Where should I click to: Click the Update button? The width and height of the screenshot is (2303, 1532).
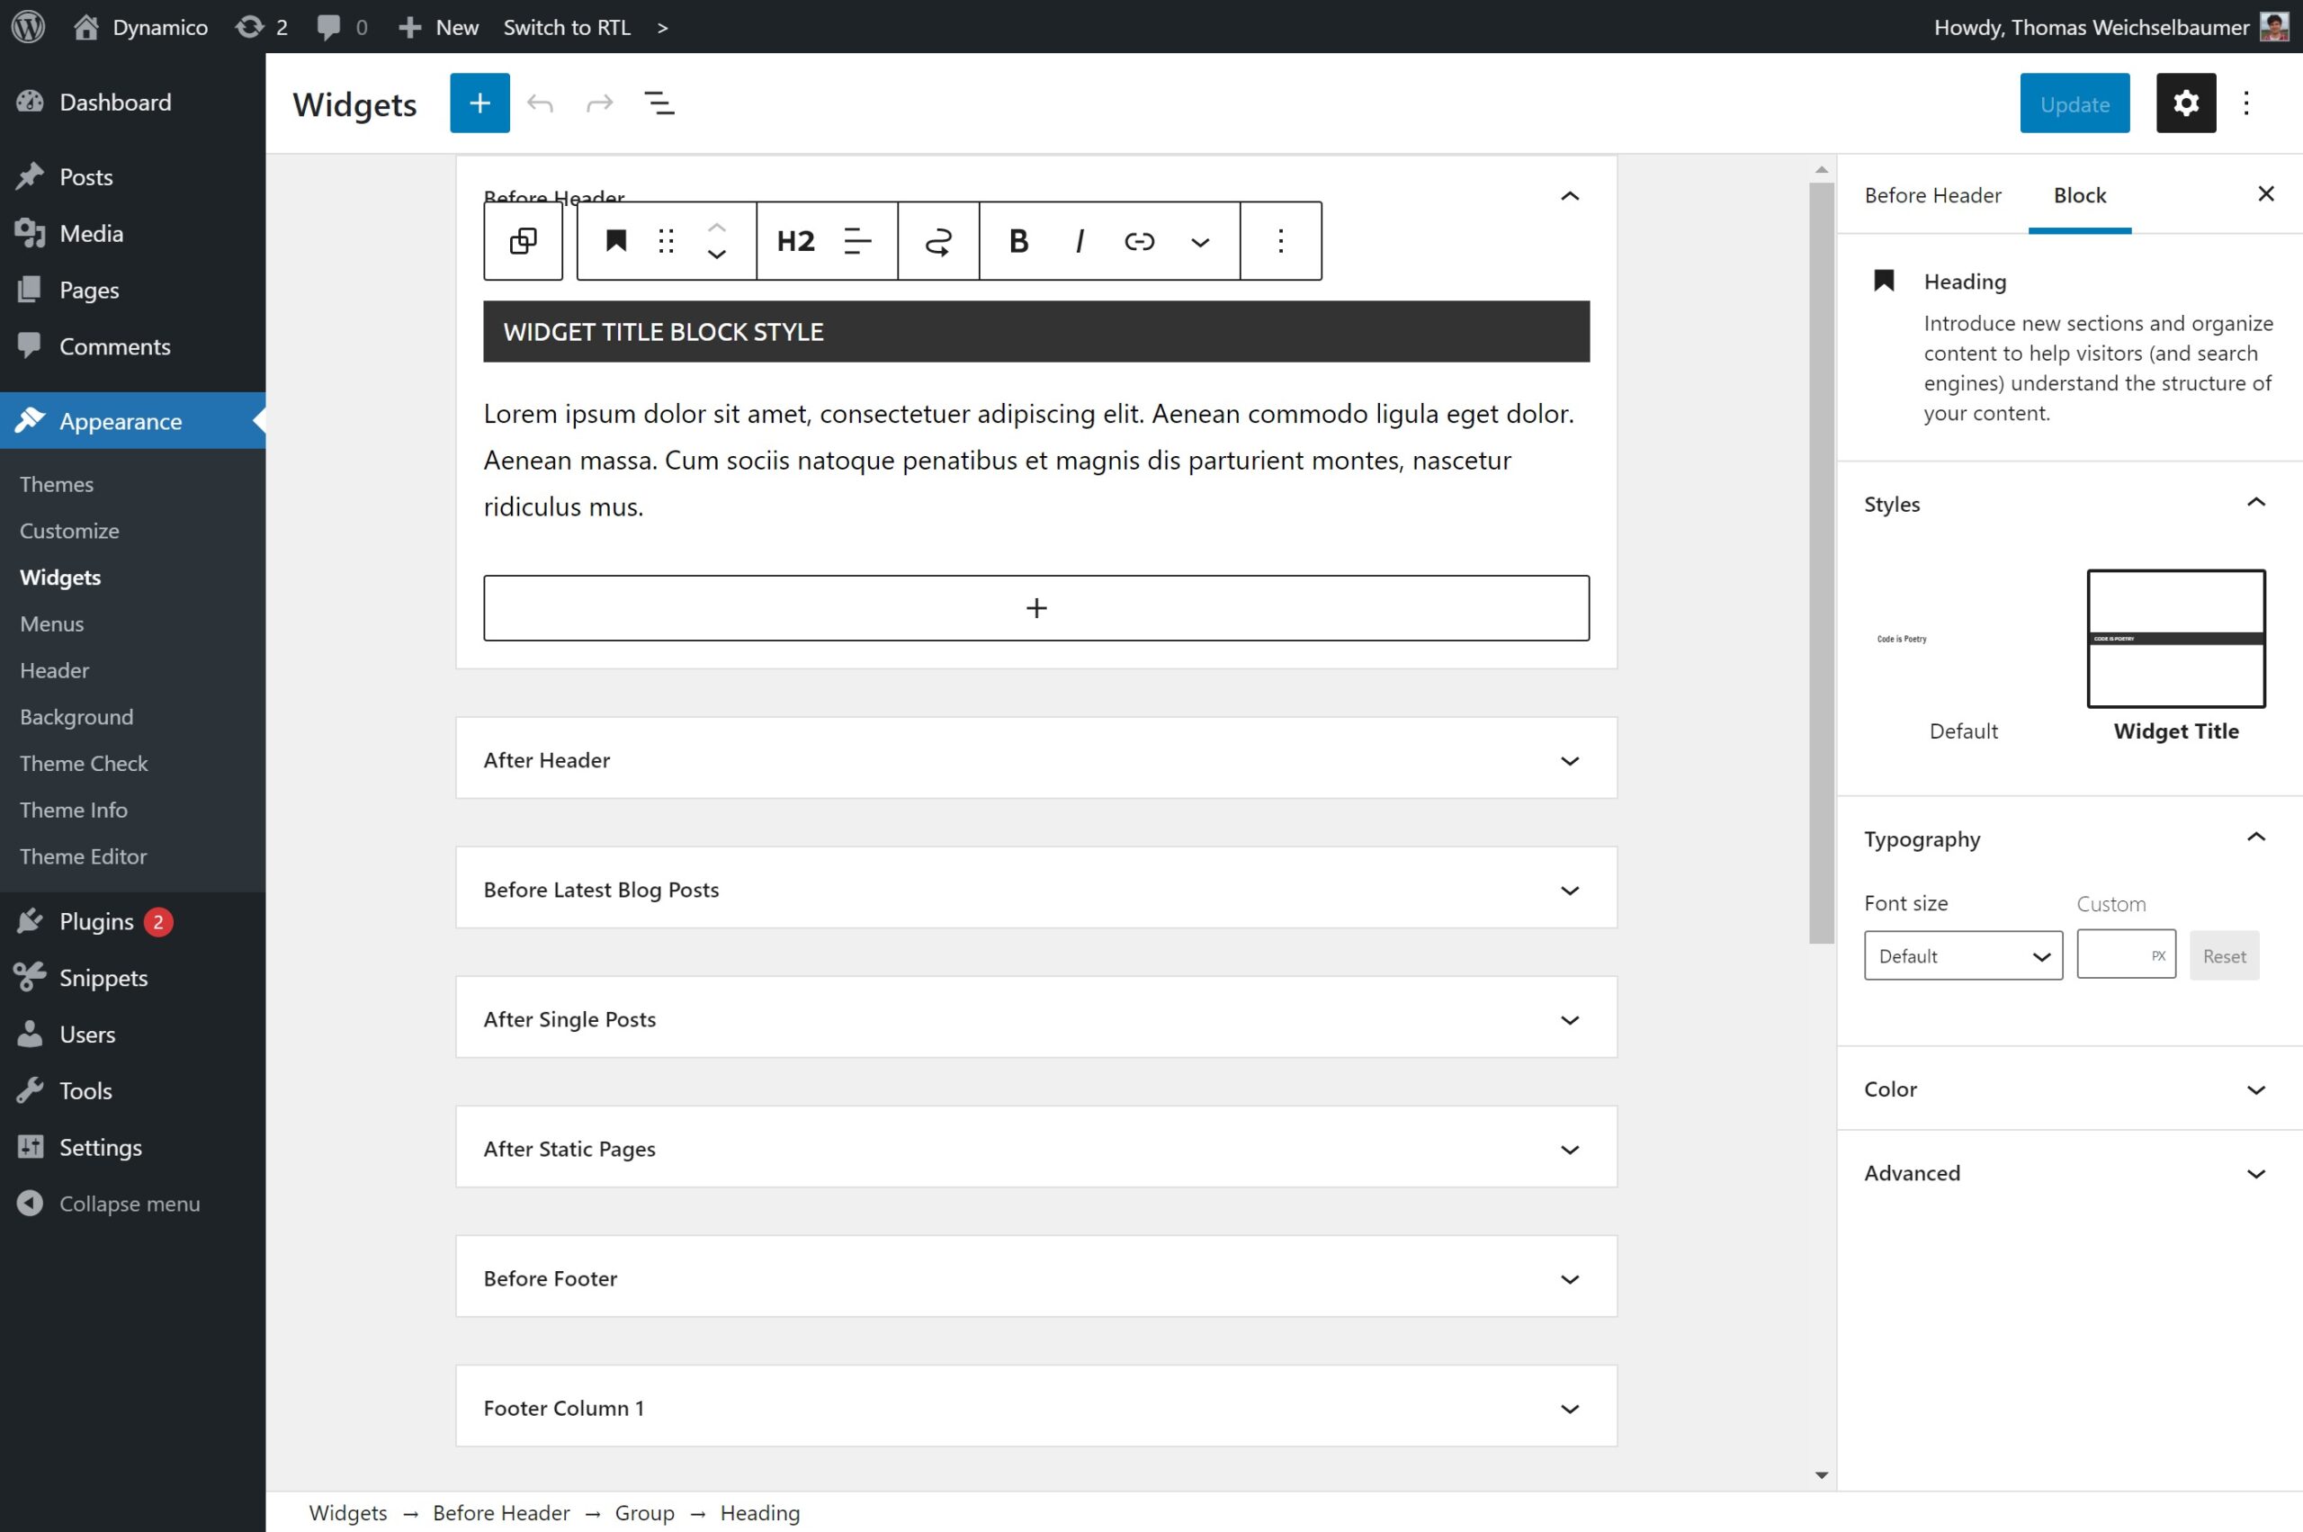(x=2074, y=103)
